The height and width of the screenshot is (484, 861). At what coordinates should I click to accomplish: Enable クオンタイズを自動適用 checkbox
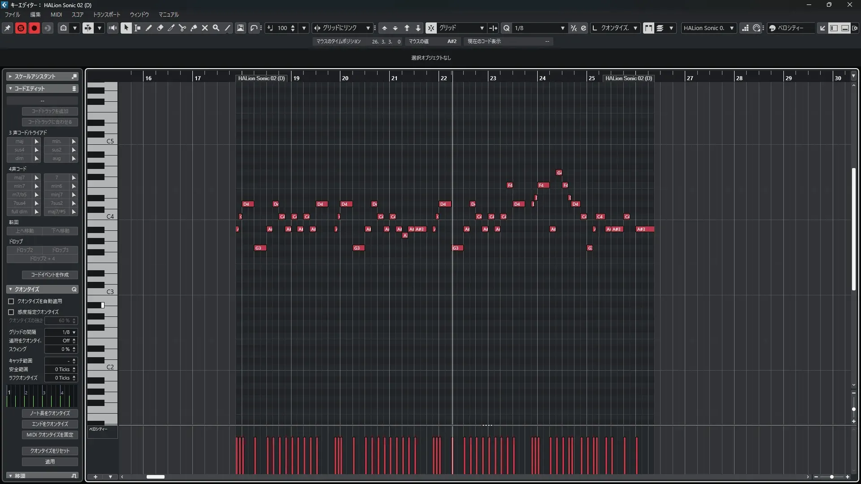(x=11, y=301)
